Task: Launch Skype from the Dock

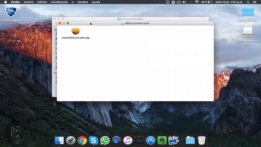Action: [x=93, y=140]
